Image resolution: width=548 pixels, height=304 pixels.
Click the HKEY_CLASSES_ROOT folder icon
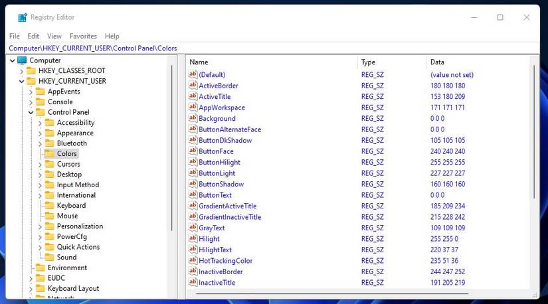(31, 70)
